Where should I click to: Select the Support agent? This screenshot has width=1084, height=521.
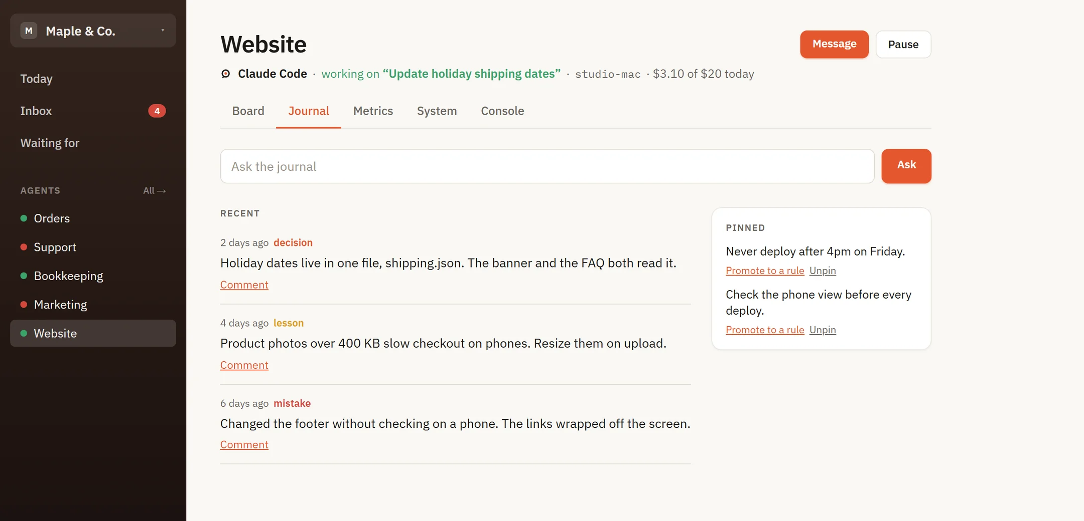point(93,247)
